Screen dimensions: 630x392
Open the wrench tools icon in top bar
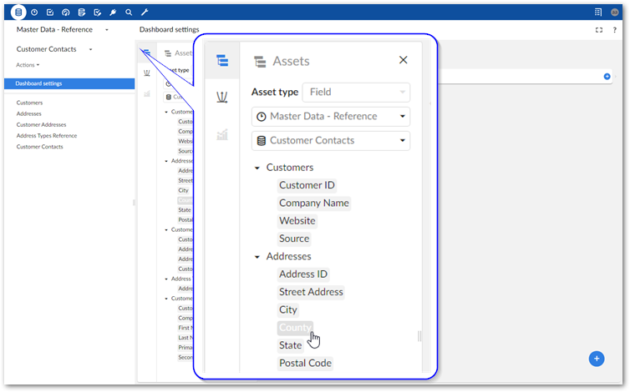click(145, 13)
